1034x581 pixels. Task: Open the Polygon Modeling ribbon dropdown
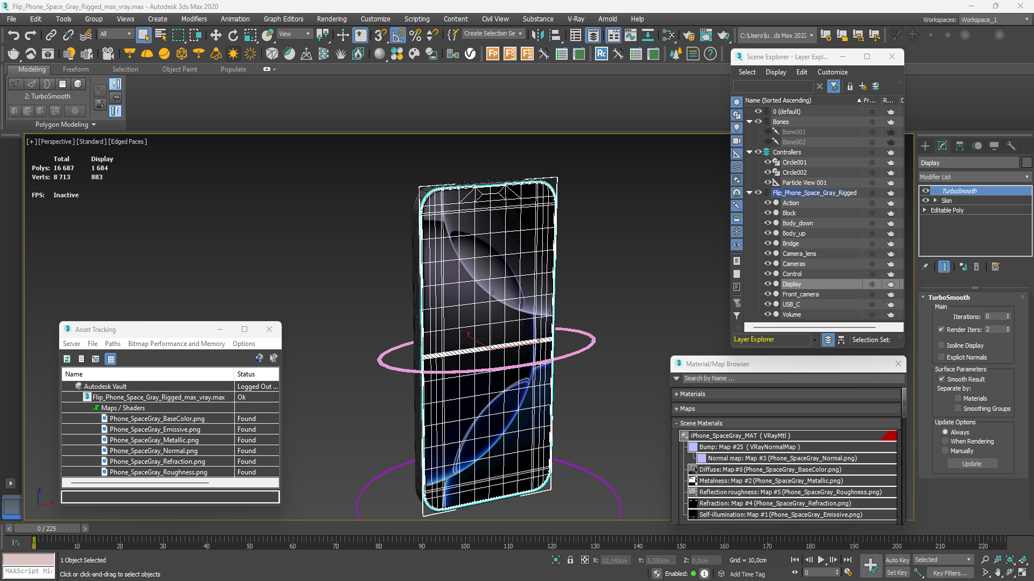pyautogui.click(x=65, y=125)
